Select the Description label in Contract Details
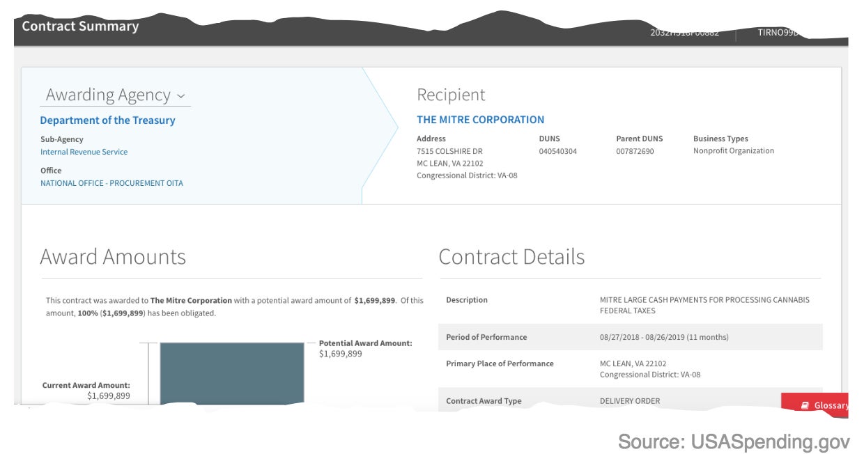 467,300
